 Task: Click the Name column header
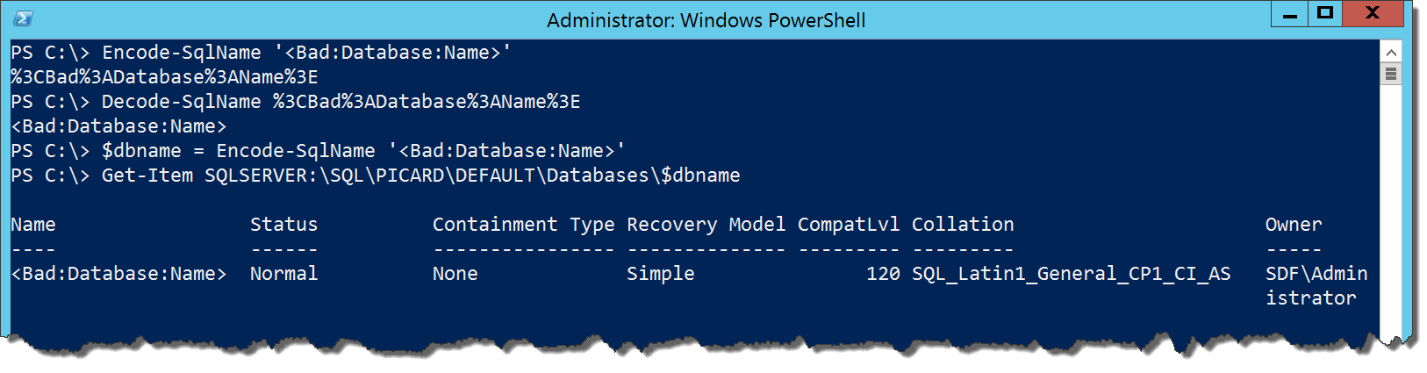[x=33, y=225]
